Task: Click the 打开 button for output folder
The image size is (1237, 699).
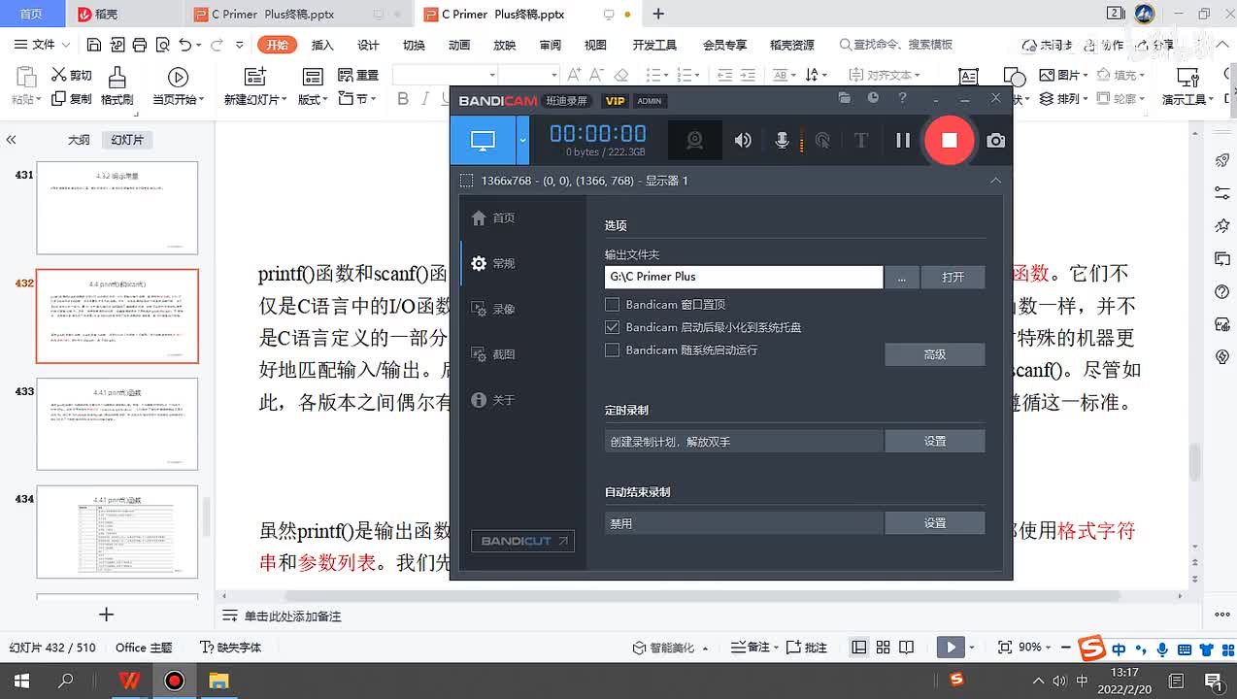Action: (953, 277)
